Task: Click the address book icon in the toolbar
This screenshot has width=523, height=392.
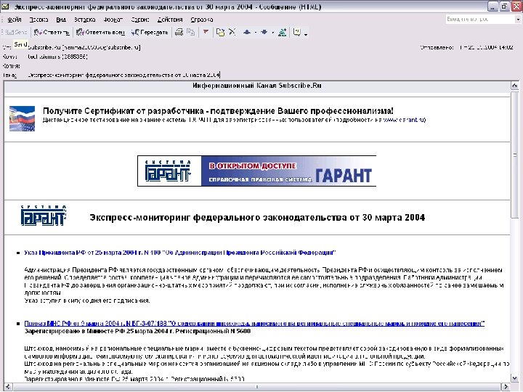Action: [x=282, y=33]
